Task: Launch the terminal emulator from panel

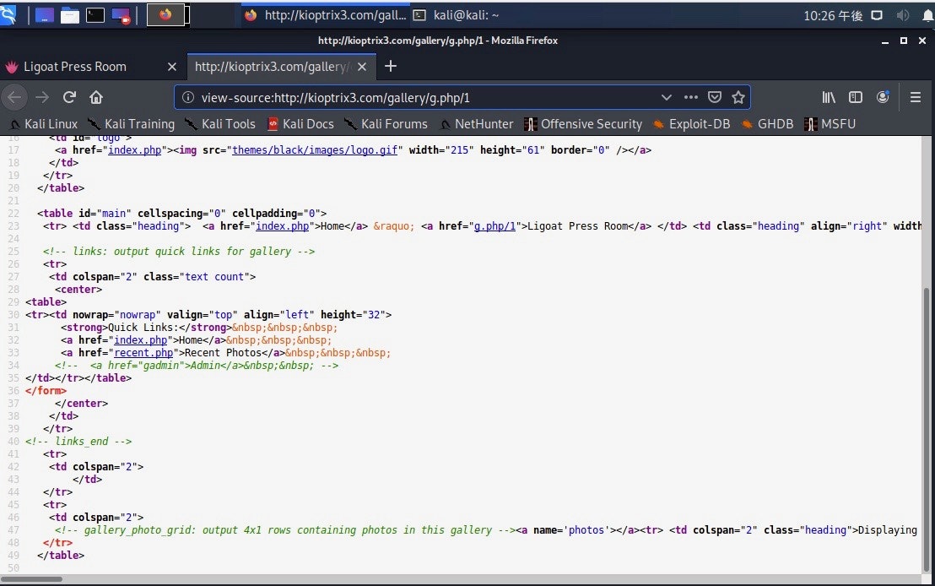Action: coord(95,15)
